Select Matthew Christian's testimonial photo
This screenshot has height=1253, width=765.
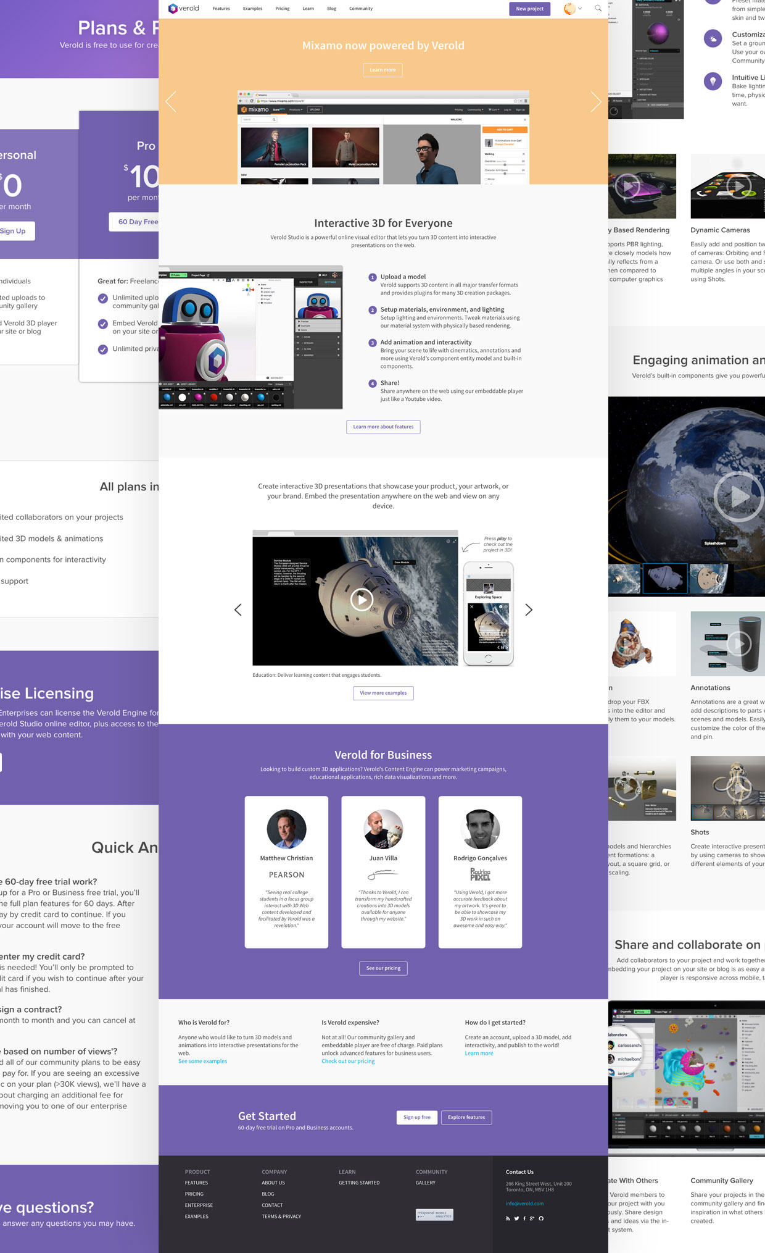tap(286, 829)
